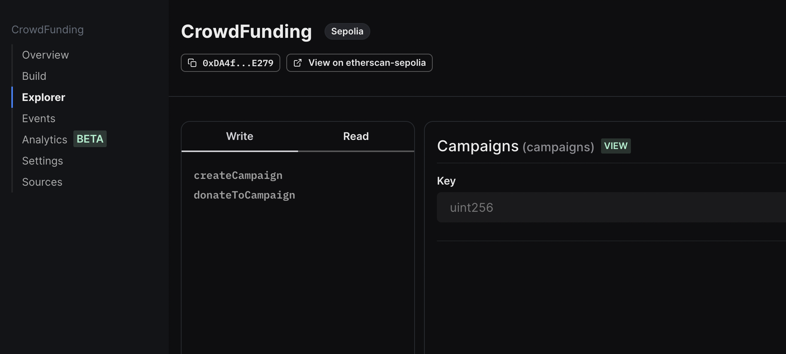The height and width of the screenshot is (354, 786).
Task: Click the Campaigns heading
Action: point(478,146)
